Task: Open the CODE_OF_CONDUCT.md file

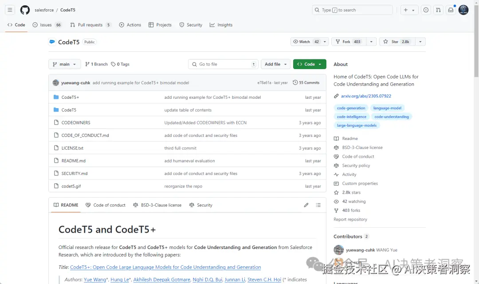Action: (x=85, y=135)
